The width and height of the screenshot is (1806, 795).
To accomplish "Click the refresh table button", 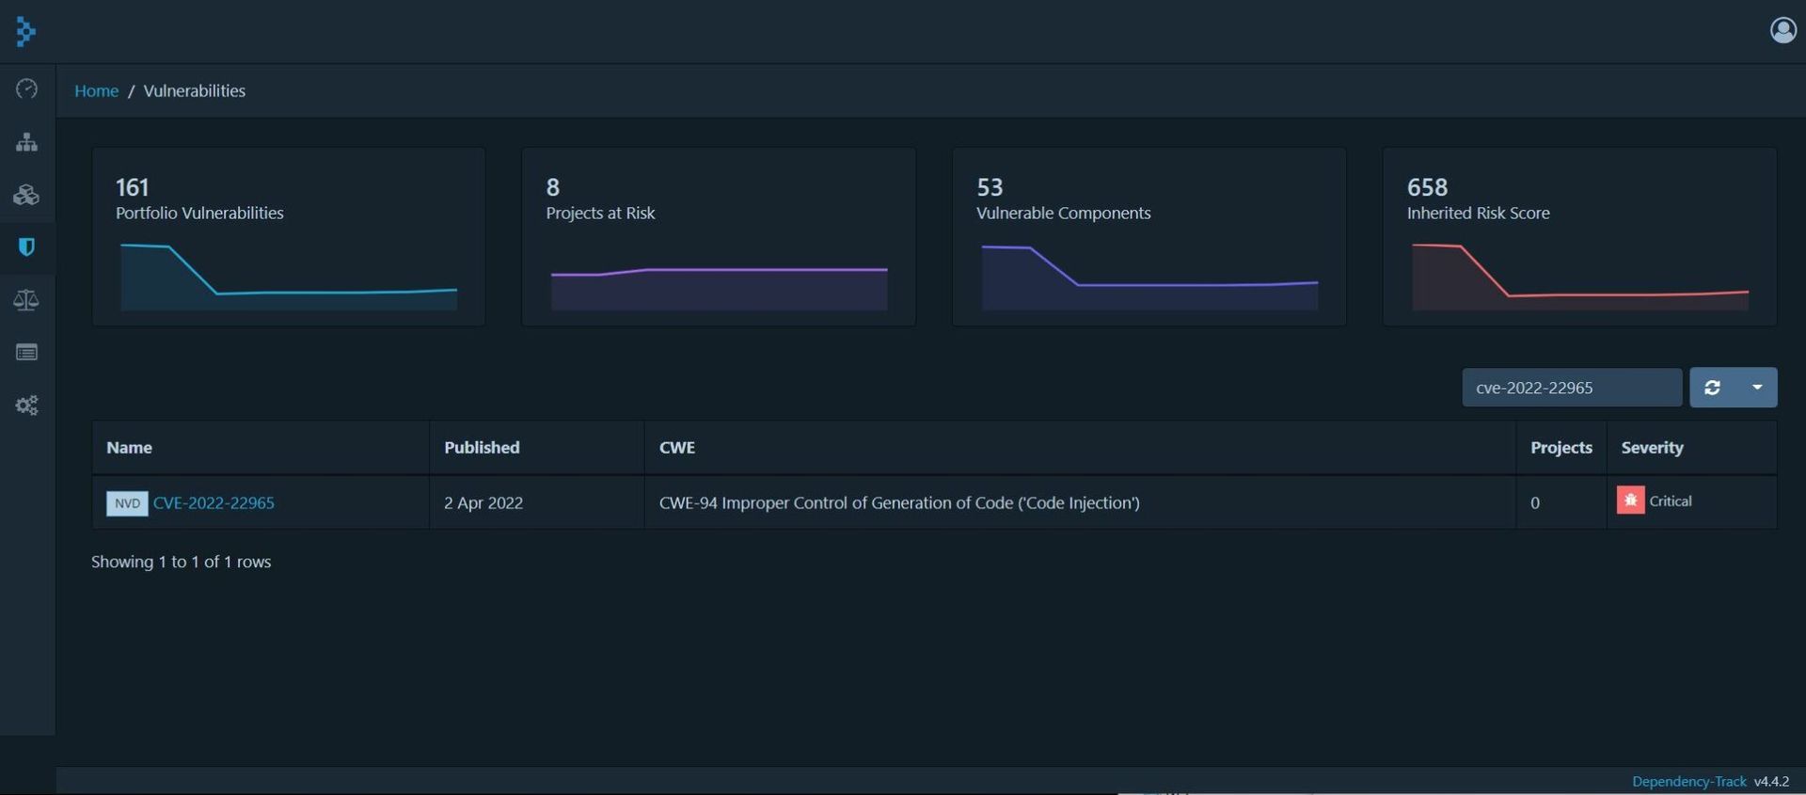I will [x=1712, y=388].
